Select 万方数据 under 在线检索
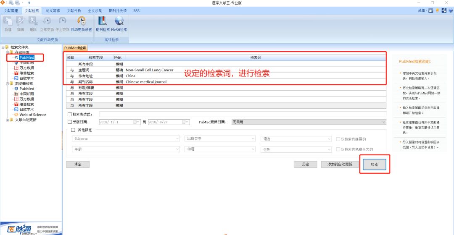 click(26, 68)
